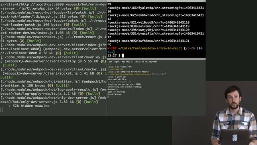Click the '/sockjs-node/351/pvacafiz/xhr_streaming' line

click(156, 33)
